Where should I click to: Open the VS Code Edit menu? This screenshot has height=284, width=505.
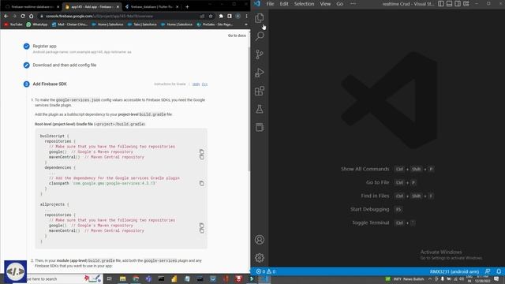284,4
